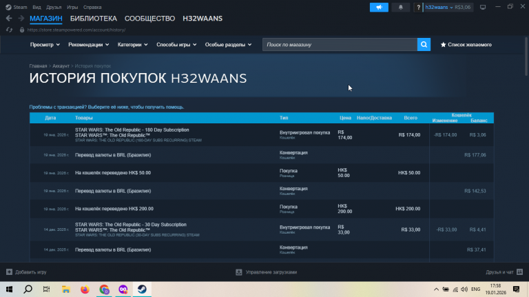Click the wishlist star icon
The height and width of the screenshot is (297, 529).
click(x=444, y=45)
